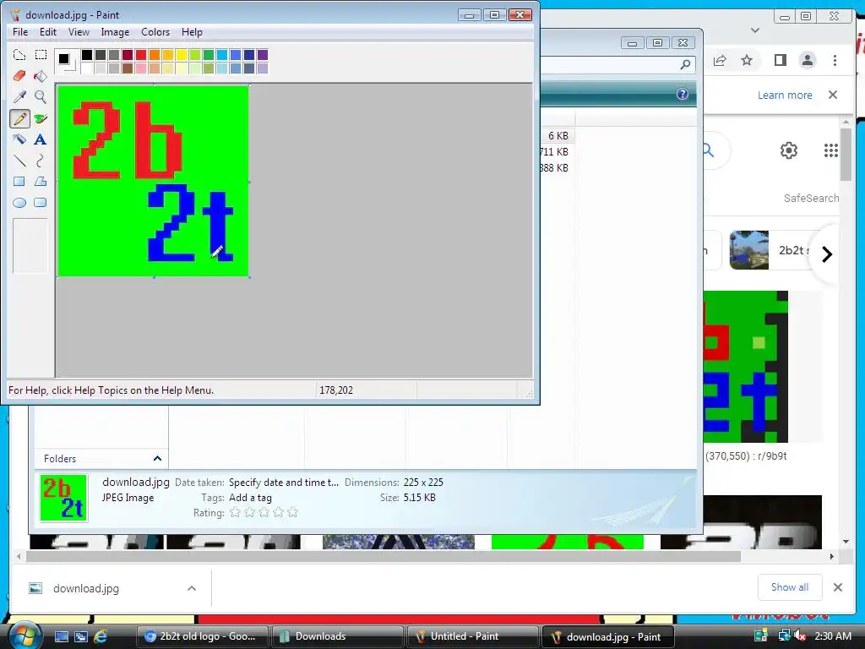Bookmark this page with the star icon
The height and width of the screenshot is (649, 865).
coord(747,60)
